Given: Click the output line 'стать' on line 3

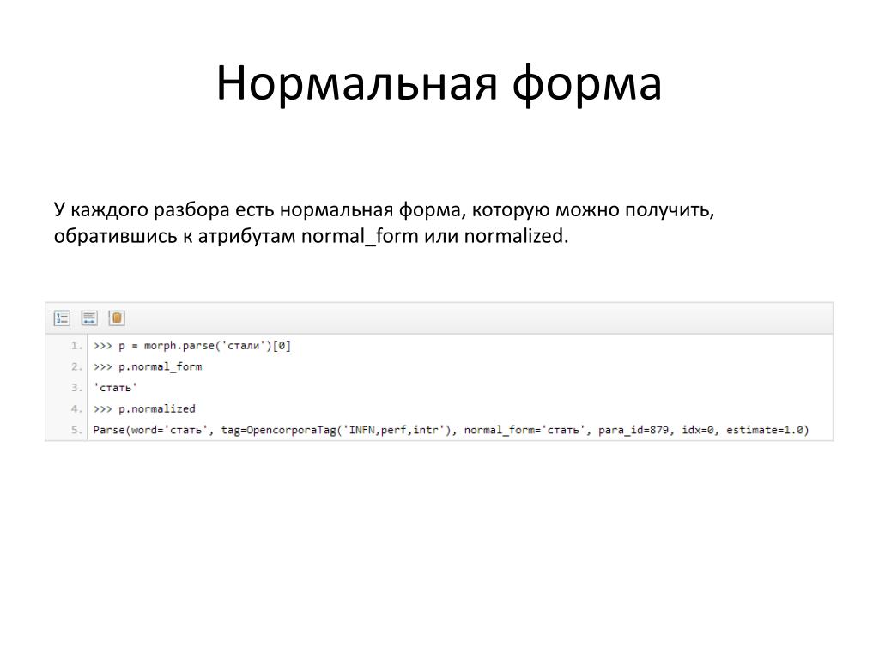Looking at the screenshot, I should [x=116, y=388].
